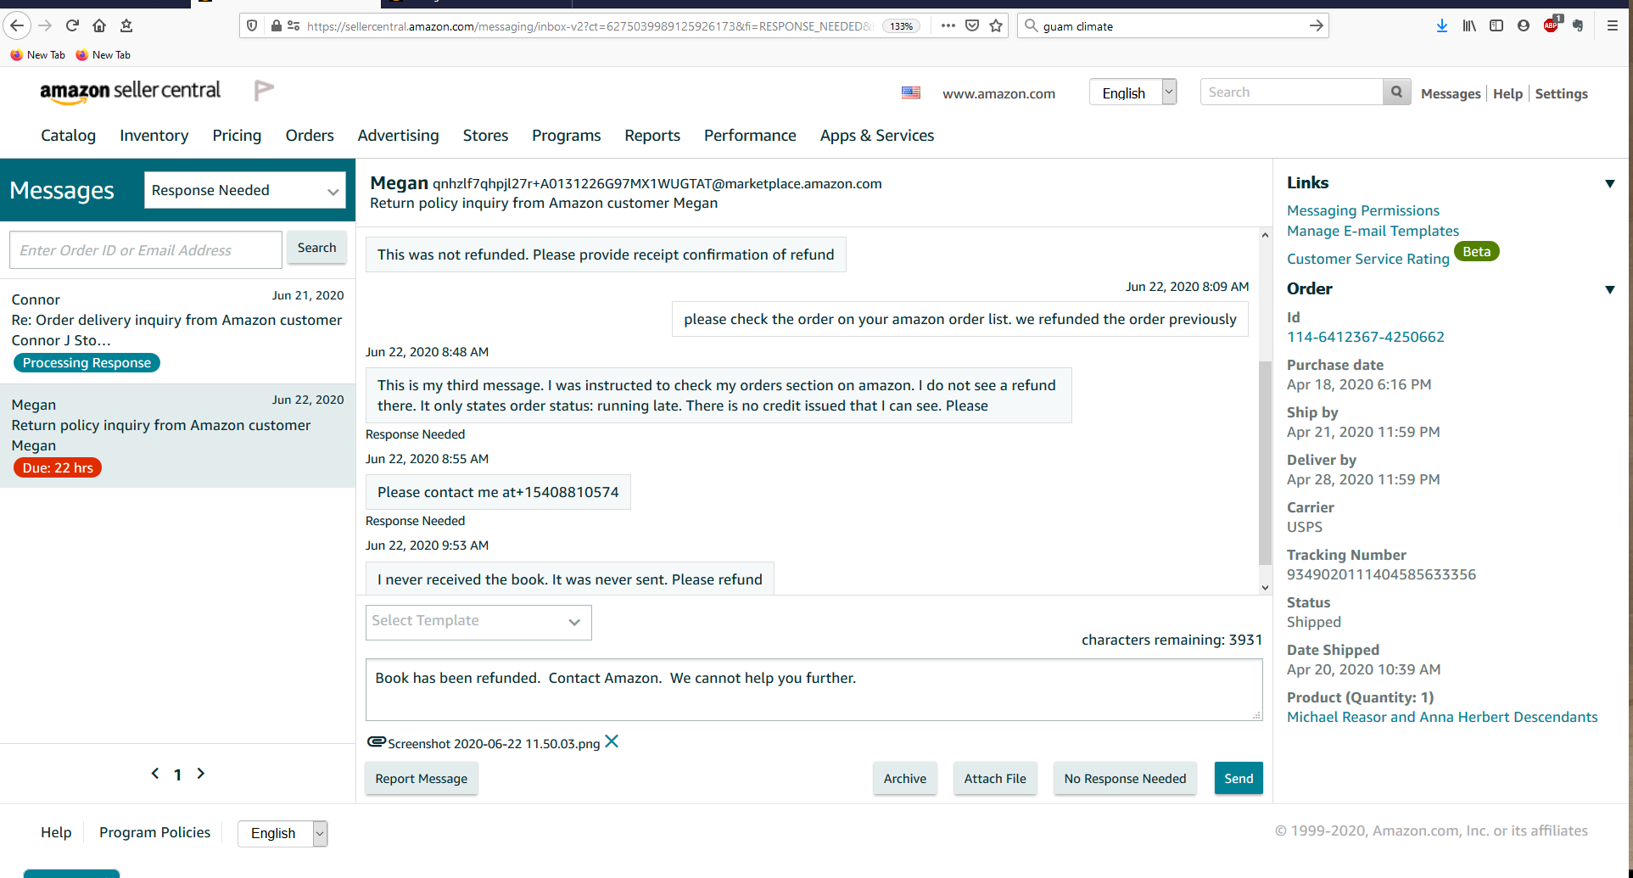The height and width of the screenshot is (878, 1633).
Task: Open the page actions three-dot menu
Action: point(948,25)
